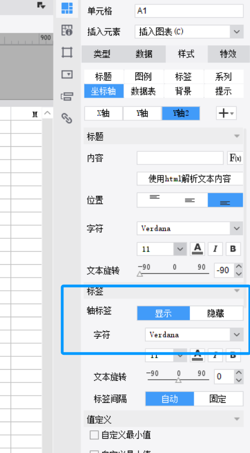250x453 pixels.
Task: Pick the title font color swatch
Action: tap(198, 249)
